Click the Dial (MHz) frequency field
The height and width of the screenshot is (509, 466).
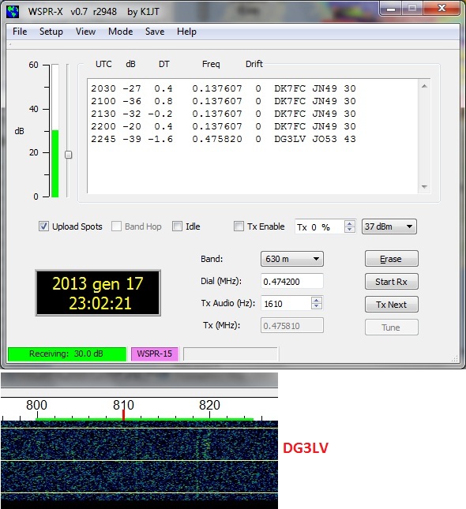point(291,281)
